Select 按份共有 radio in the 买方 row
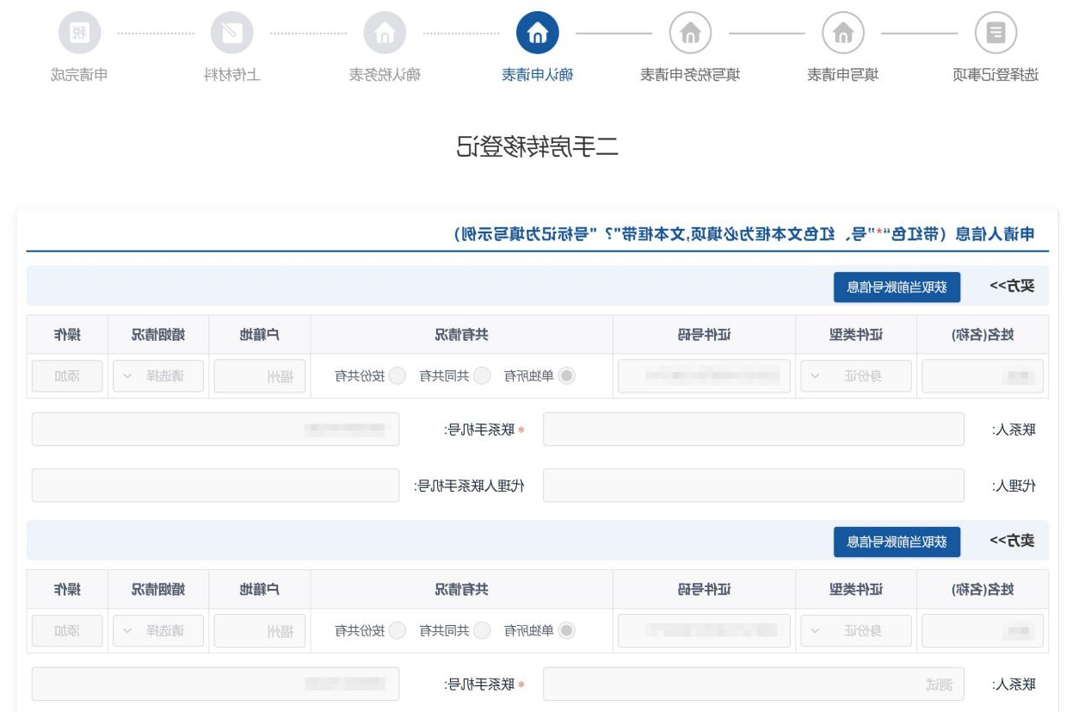The image size is (1091, 712). [x=398, y=376]
